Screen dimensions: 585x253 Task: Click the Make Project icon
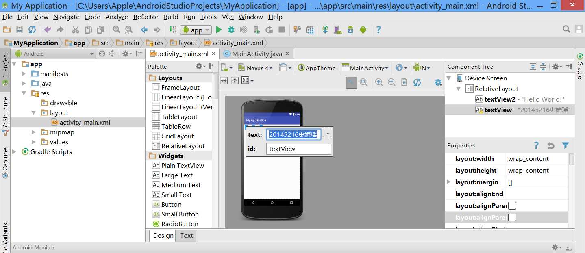[172, 30]
